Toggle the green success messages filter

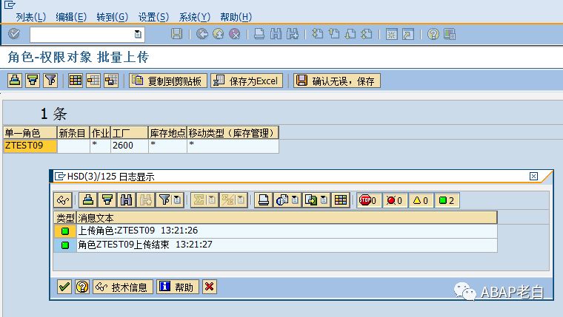point(447,200)
